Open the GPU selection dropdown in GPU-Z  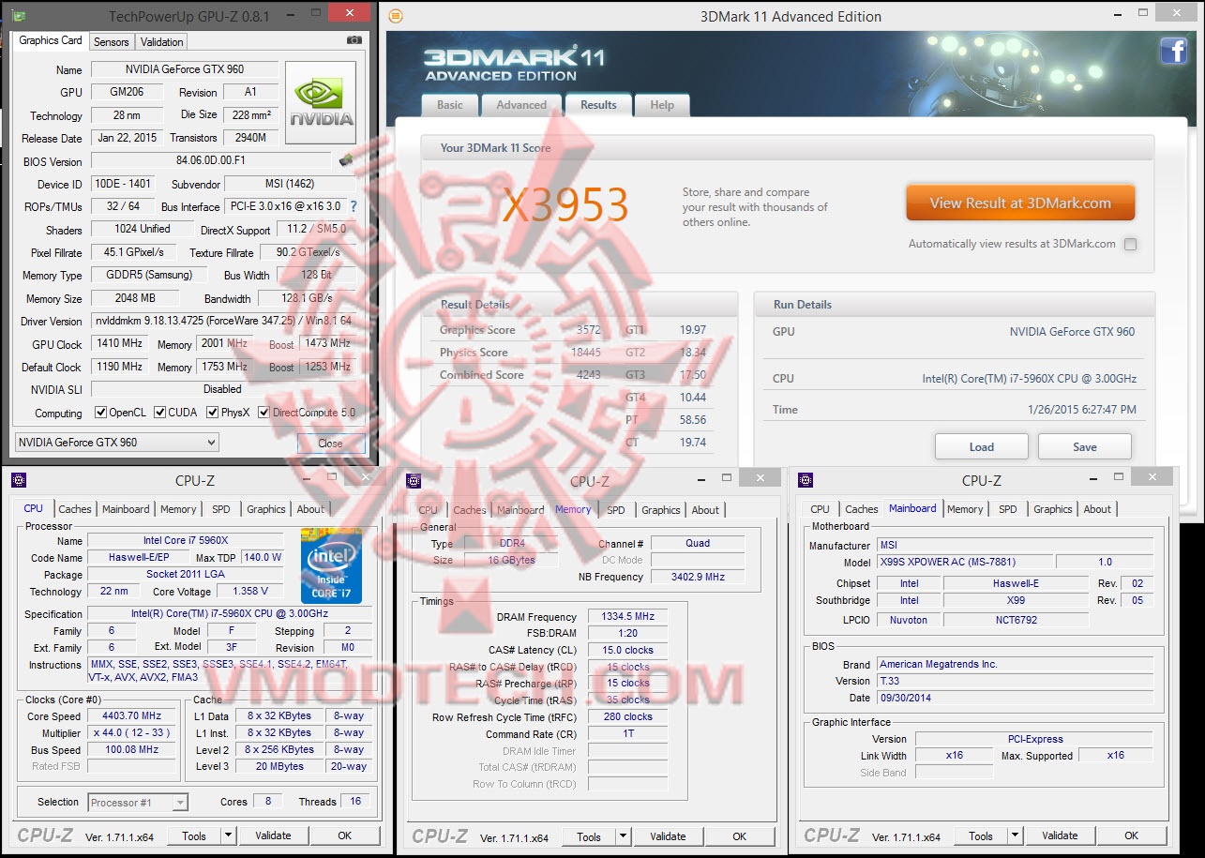tap(117, 443)
